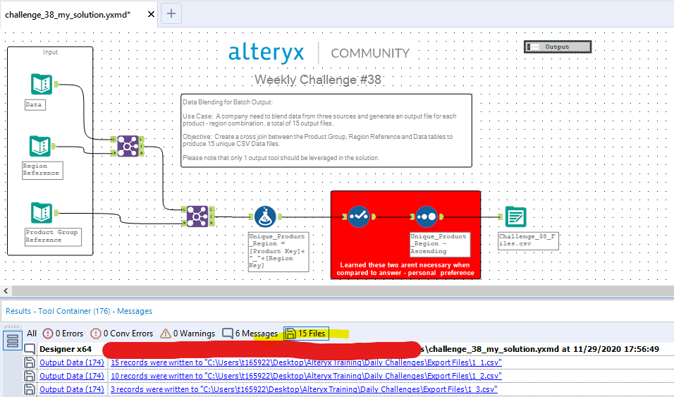Select the Region Reference input tool icon
The image size is (674, 397).
[40, 146]
